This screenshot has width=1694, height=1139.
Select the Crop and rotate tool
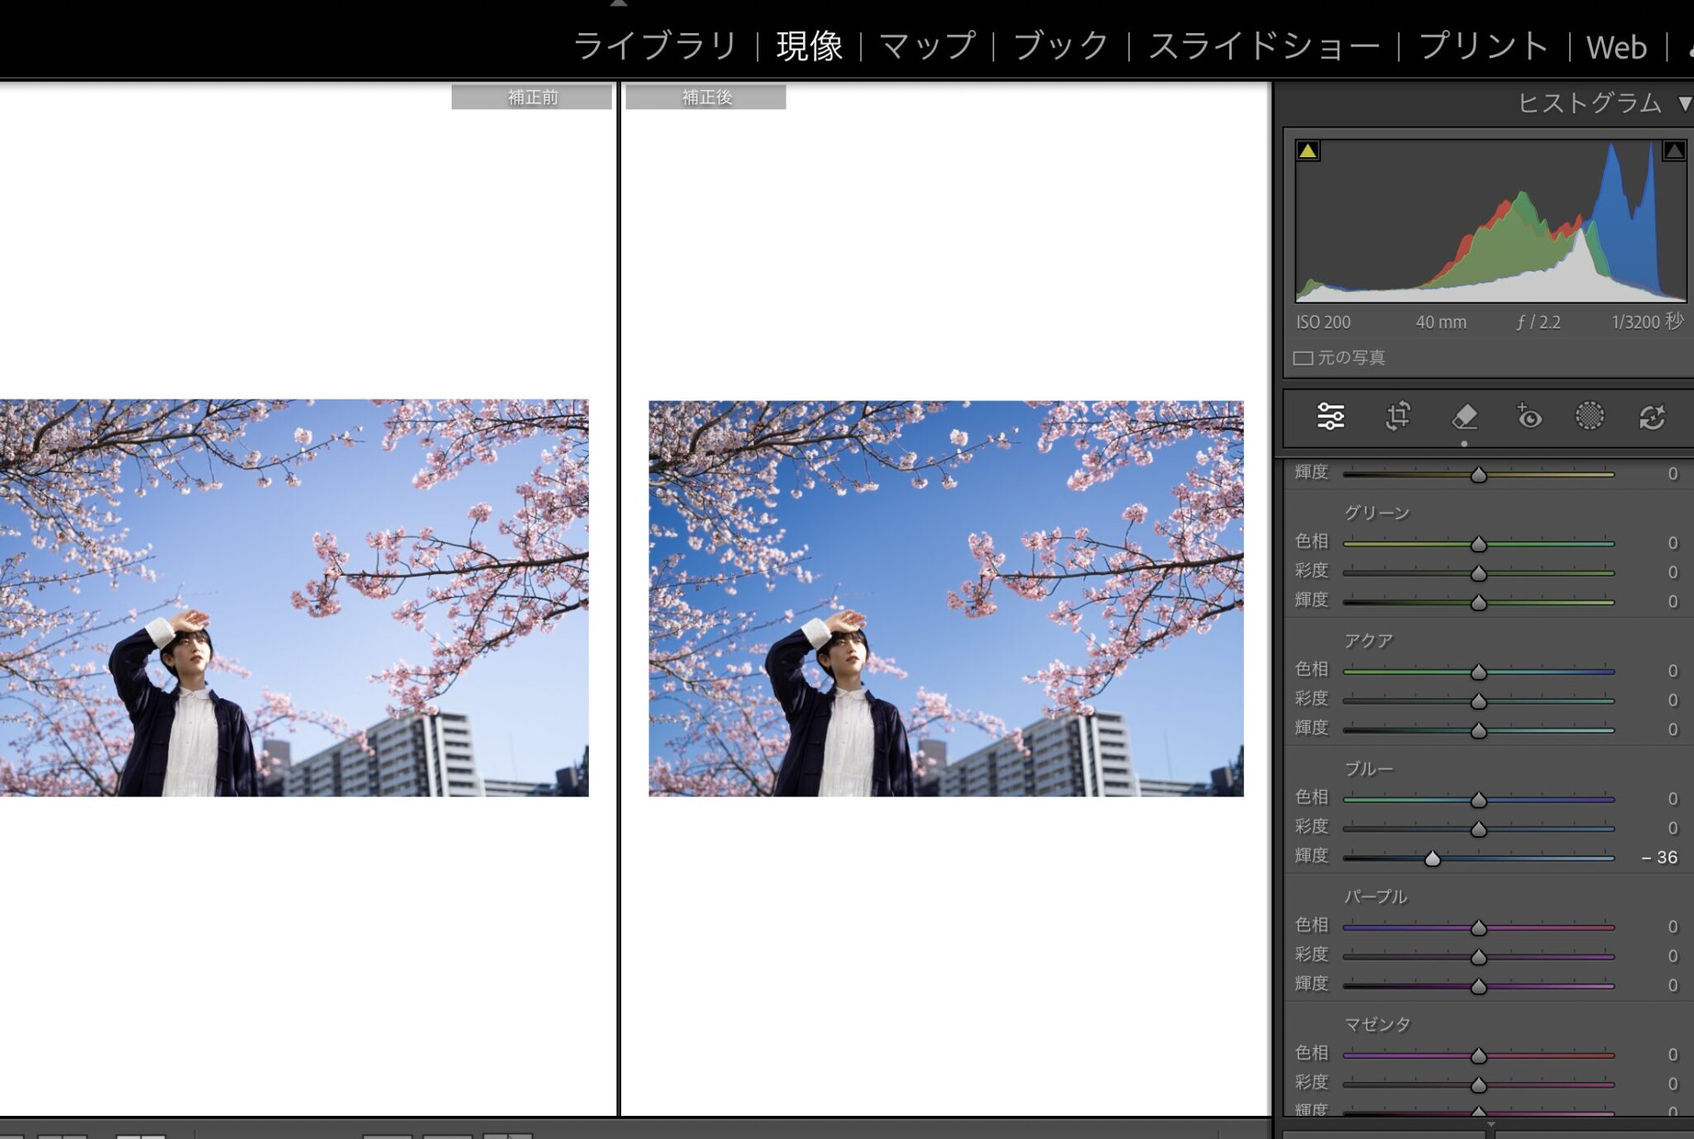coord(1398,416)
